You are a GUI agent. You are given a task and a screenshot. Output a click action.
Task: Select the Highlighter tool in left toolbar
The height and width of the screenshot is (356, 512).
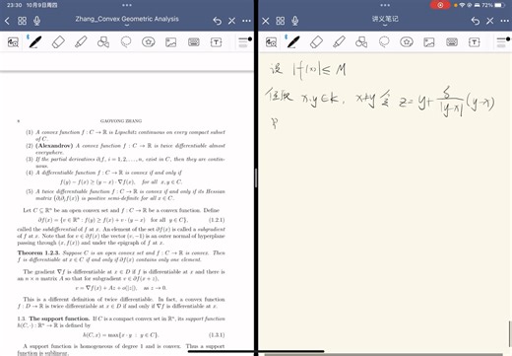(81, 42)
